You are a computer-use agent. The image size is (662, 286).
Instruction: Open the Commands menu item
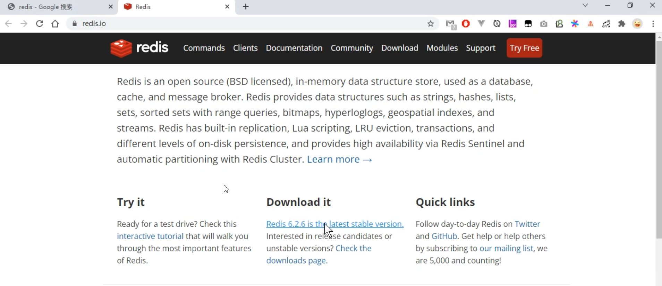point(204,48)
